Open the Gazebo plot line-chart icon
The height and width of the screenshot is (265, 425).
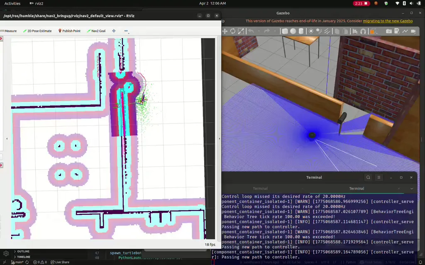click(x=405, y=31)
